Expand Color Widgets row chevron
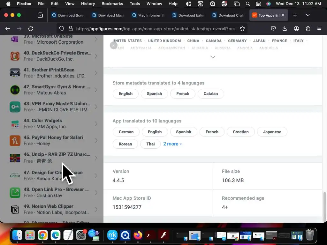Screen dimensions: 327x245 click(96, 124)
